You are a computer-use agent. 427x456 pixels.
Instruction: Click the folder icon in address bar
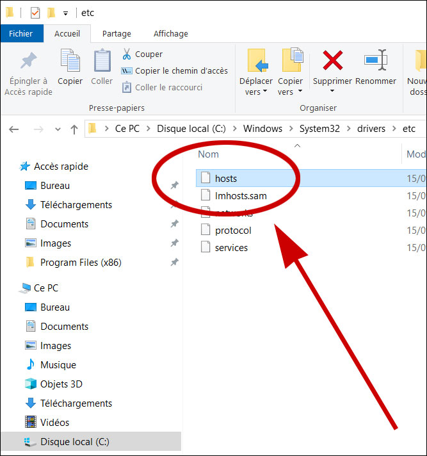[92, 128]
